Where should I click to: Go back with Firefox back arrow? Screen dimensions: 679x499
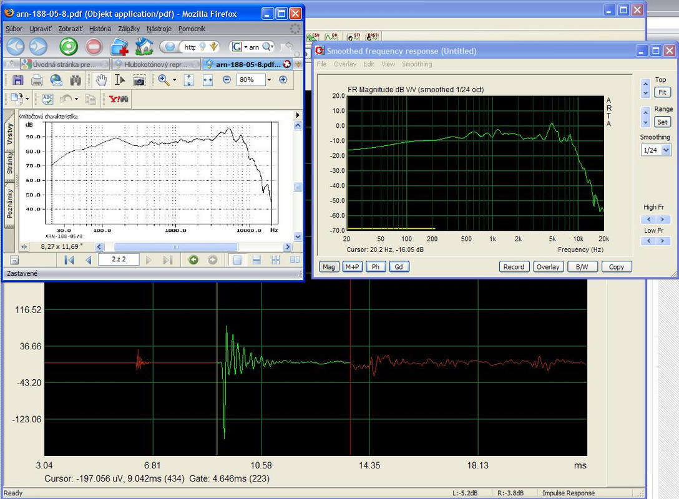(x=16, y=46)
